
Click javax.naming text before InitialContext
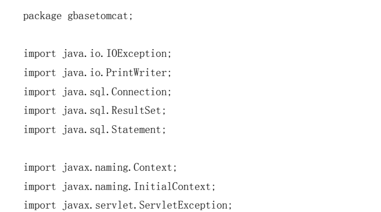click(96, 187)
